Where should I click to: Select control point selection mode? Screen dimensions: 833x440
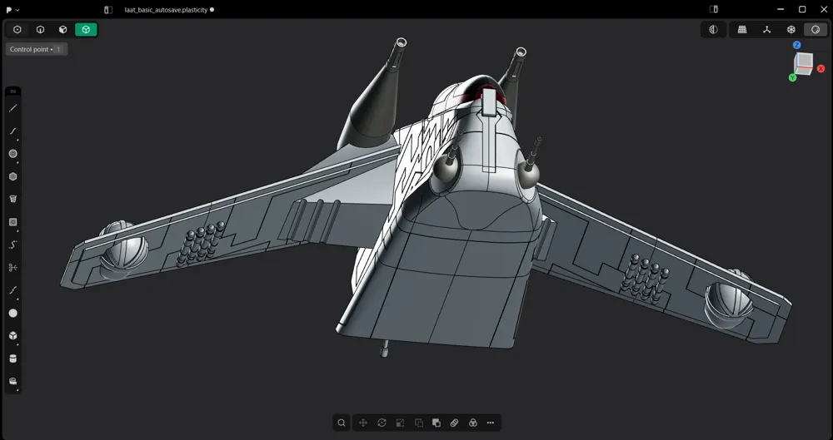coord(17,30)
